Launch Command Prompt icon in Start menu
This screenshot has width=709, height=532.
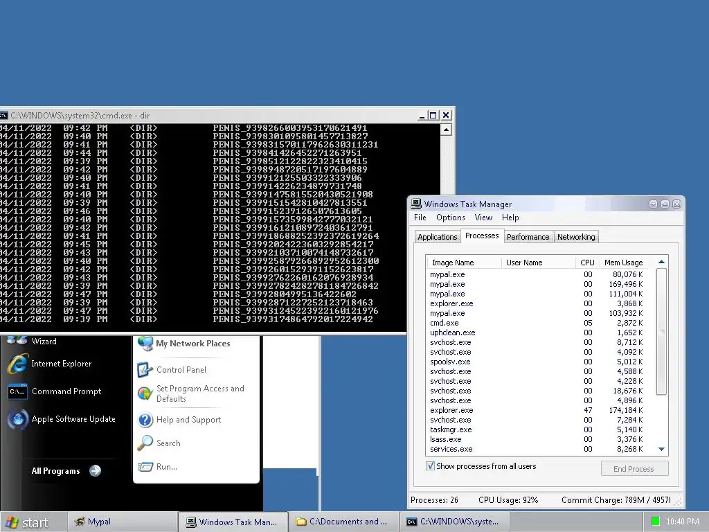[x=18, y=391]
